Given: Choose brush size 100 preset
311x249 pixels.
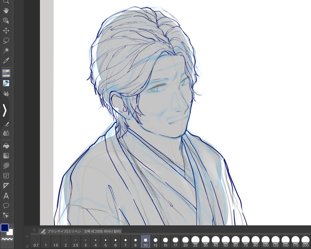Looking at the screenshot, I should (x=265, y=242).
